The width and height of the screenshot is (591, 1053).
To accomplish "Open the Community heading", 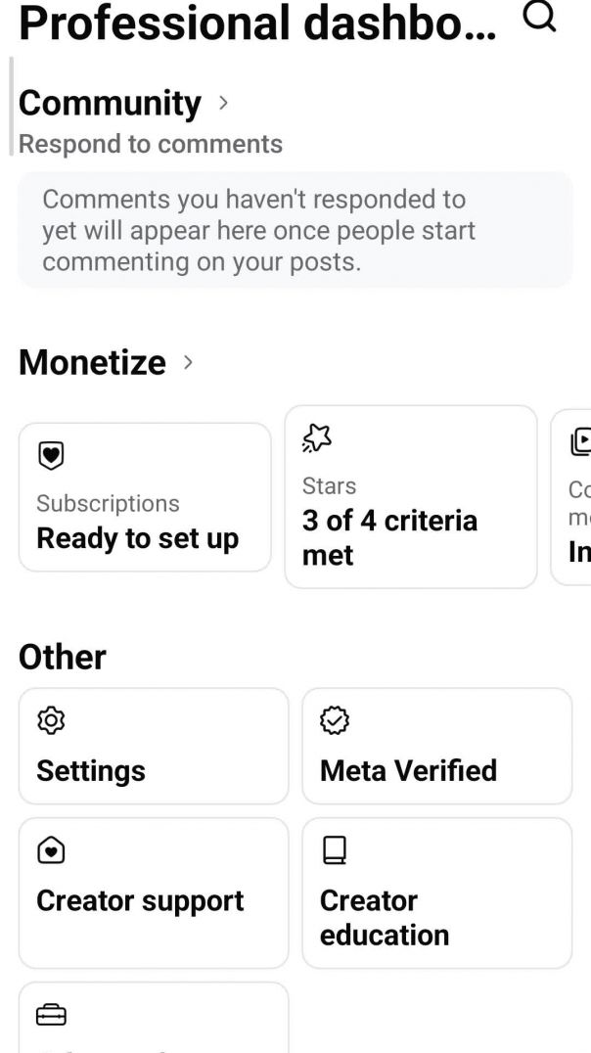I will pos(110,103).
